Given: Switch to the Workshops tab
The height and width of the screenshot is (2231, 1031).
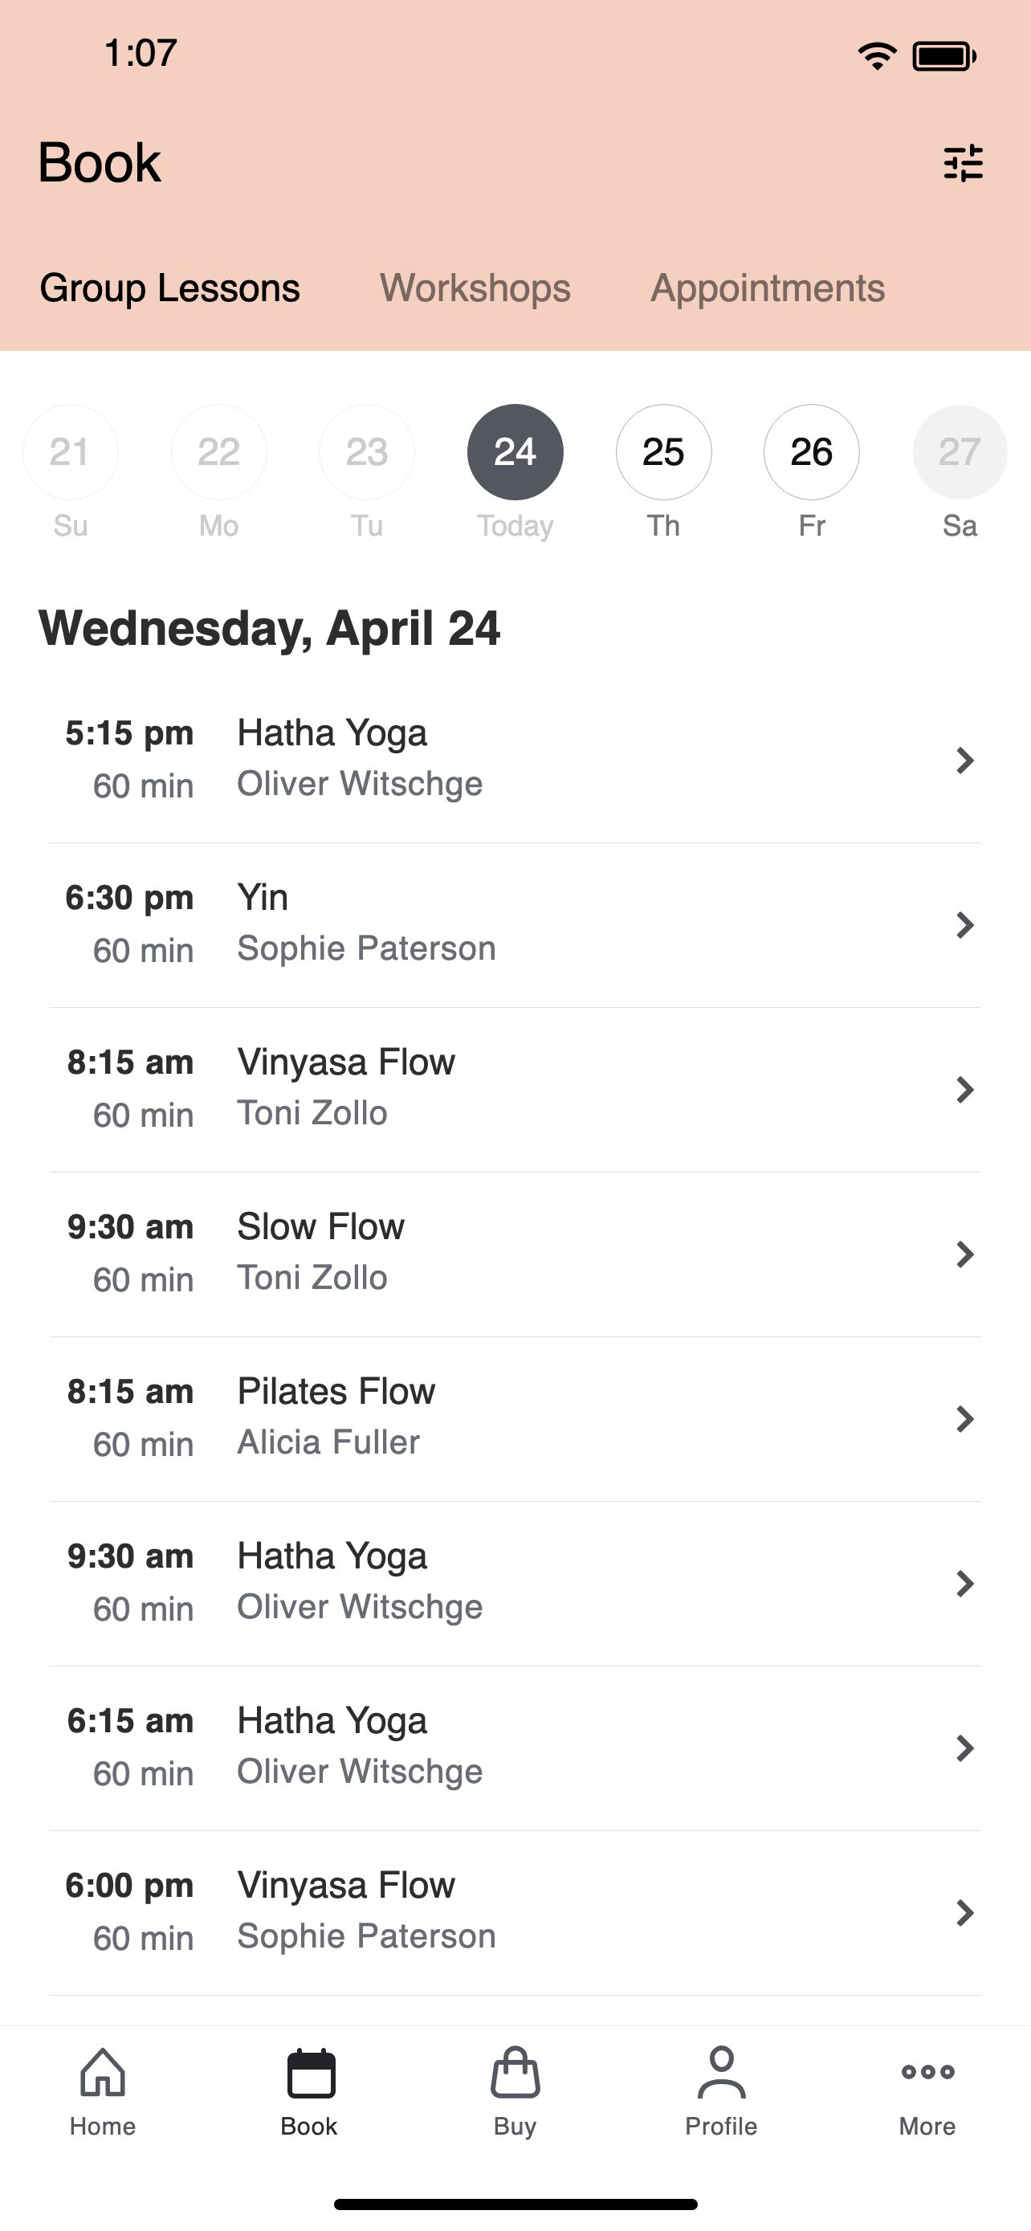Looking at the screenshot, I should [x=475, y=288].
